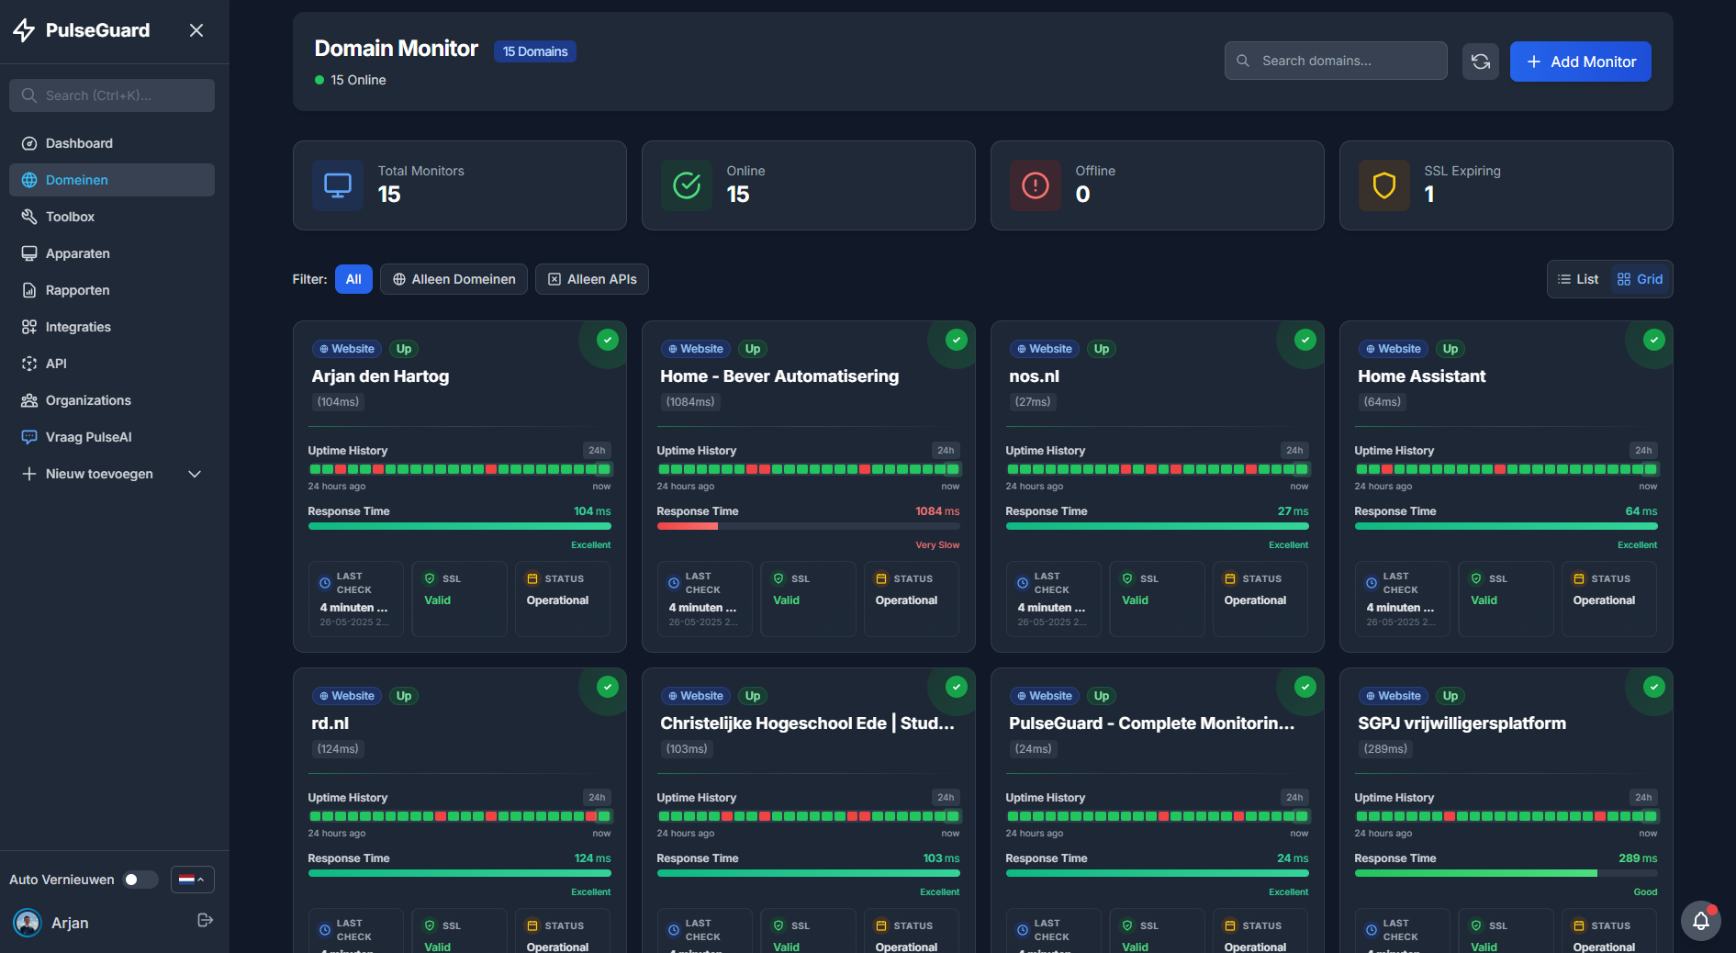Viewport: 1736px width, 953px height.
Task: Click Arjan's profile avatar
Action: [28, 923]
